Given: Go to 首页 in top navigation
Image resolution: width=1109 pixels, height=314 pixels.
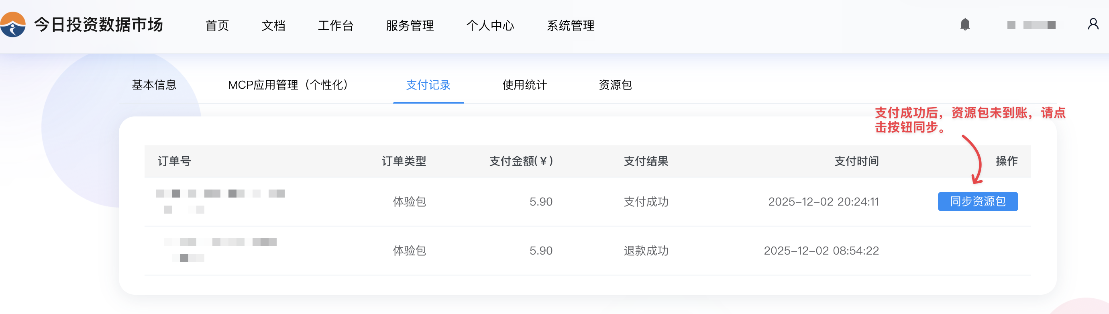Looking at the screenshot, I should [x=217, y=25].
